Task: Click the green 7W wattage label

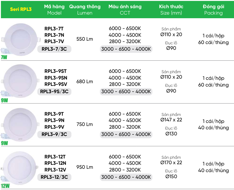Action: pos(4,57)
